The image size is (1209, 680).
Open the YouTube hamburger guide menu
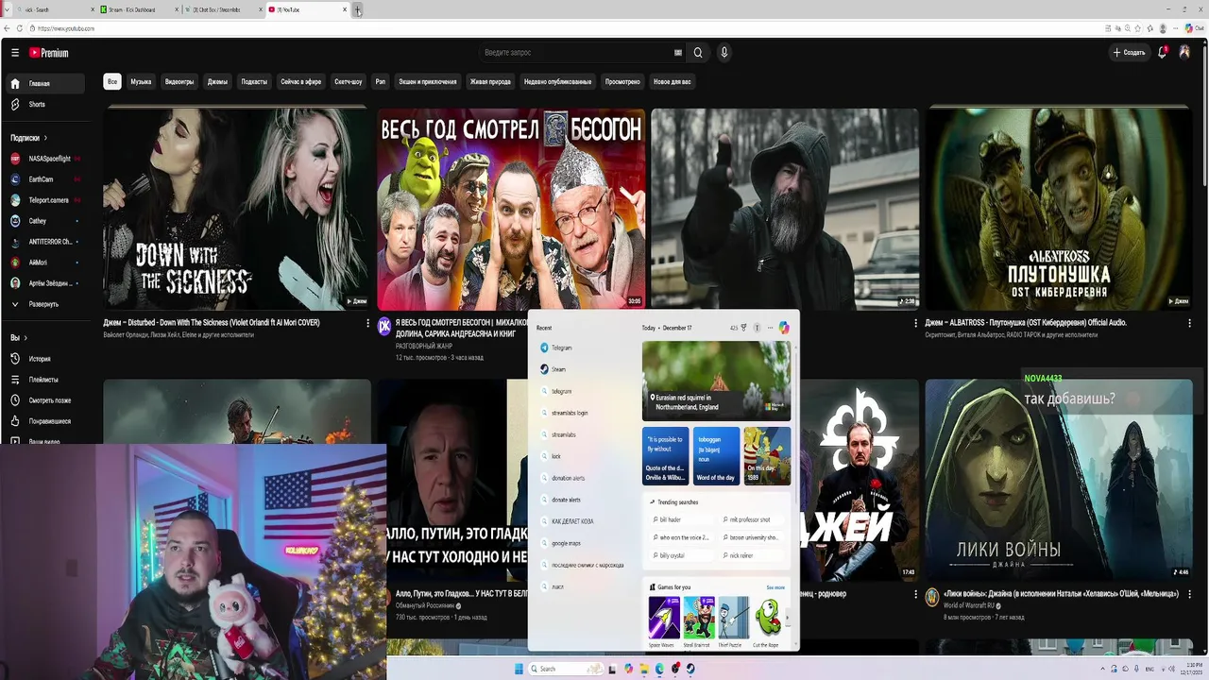click(15, 53)
